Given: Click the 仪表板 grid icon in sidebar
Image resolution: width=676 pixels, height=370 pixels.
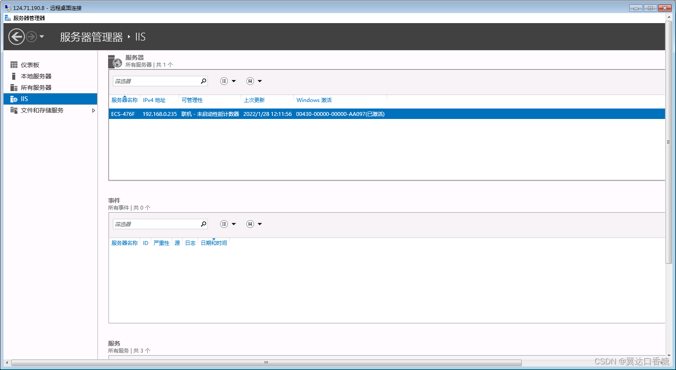Looking at the screenshot, I should coord(14,65).
